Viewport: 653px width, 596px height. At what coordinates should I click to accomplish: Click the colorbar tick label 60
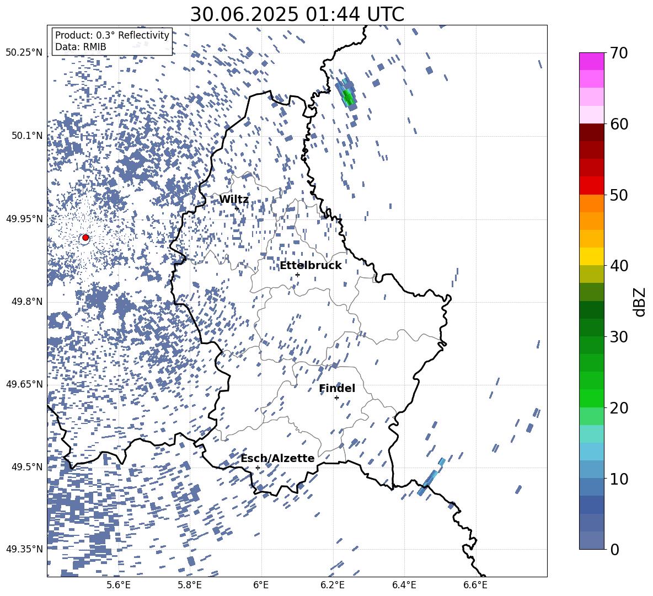click(619, 124)
